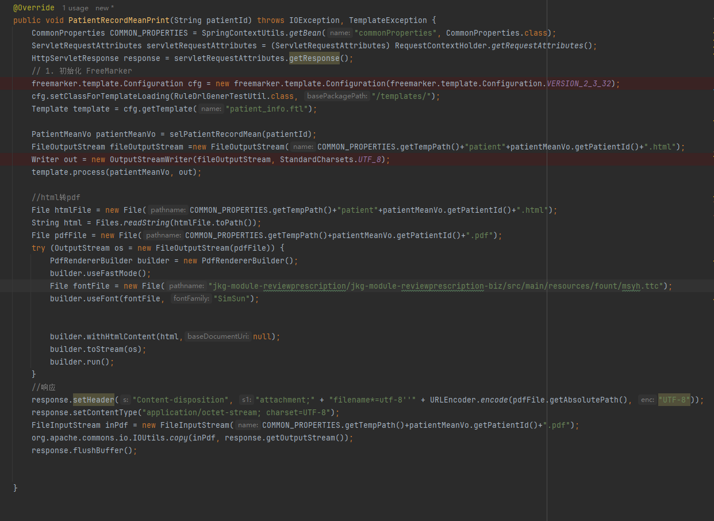This screenshot has height=521, width=714.
Task: Click the highlighted getResponse method call
Action: (314, 58)
